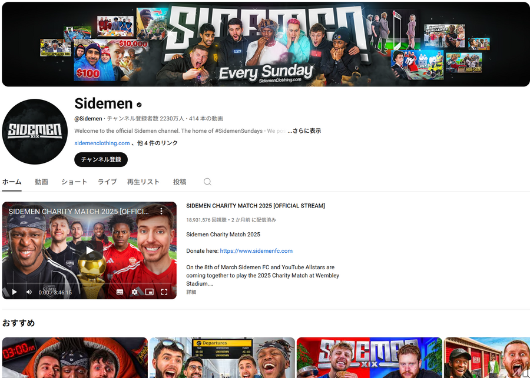Open sidemenclothing.com link
This screenshot has width=530, height=378.
(x=102, y=143)
